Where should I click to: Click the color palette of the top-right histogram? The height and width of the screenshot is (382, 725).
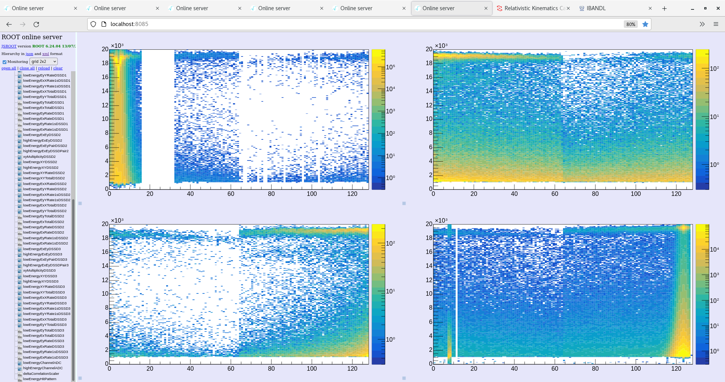tap(702, 119)
